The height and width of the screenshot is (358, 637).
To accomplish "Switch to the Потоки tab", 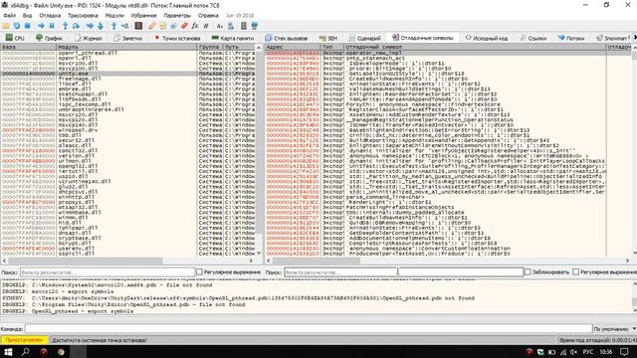I will point(570,38).
